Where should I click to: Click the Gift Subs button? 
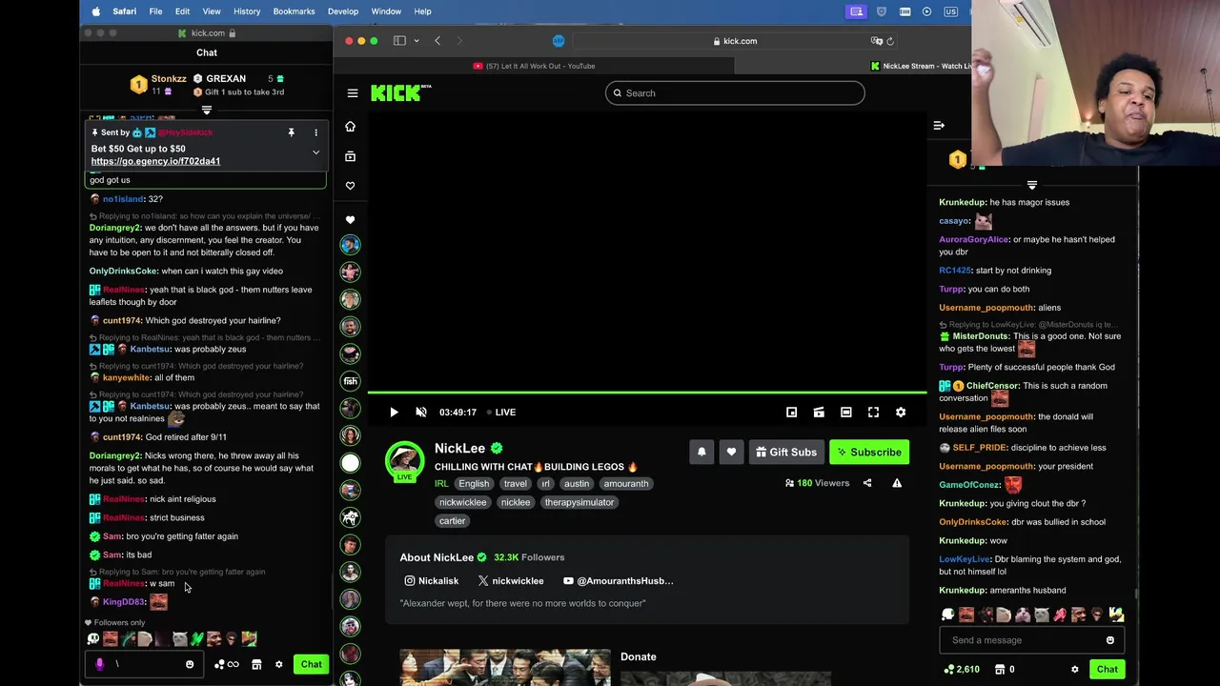786,453
